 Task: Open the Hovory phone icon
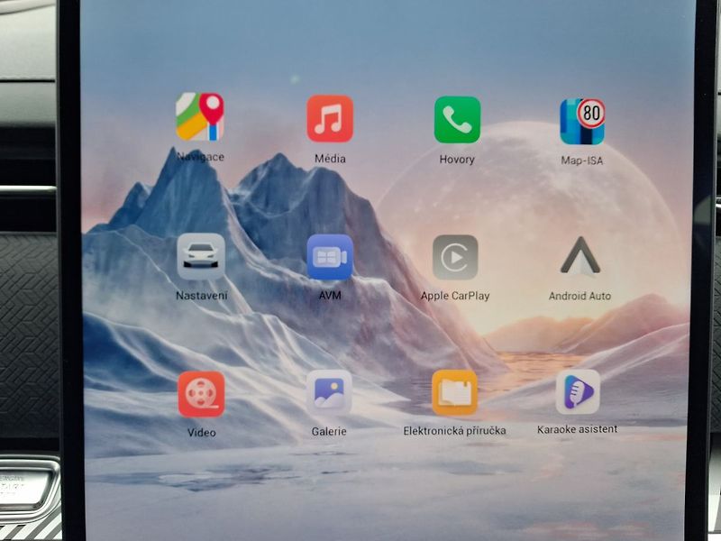(x=457, y=120)
